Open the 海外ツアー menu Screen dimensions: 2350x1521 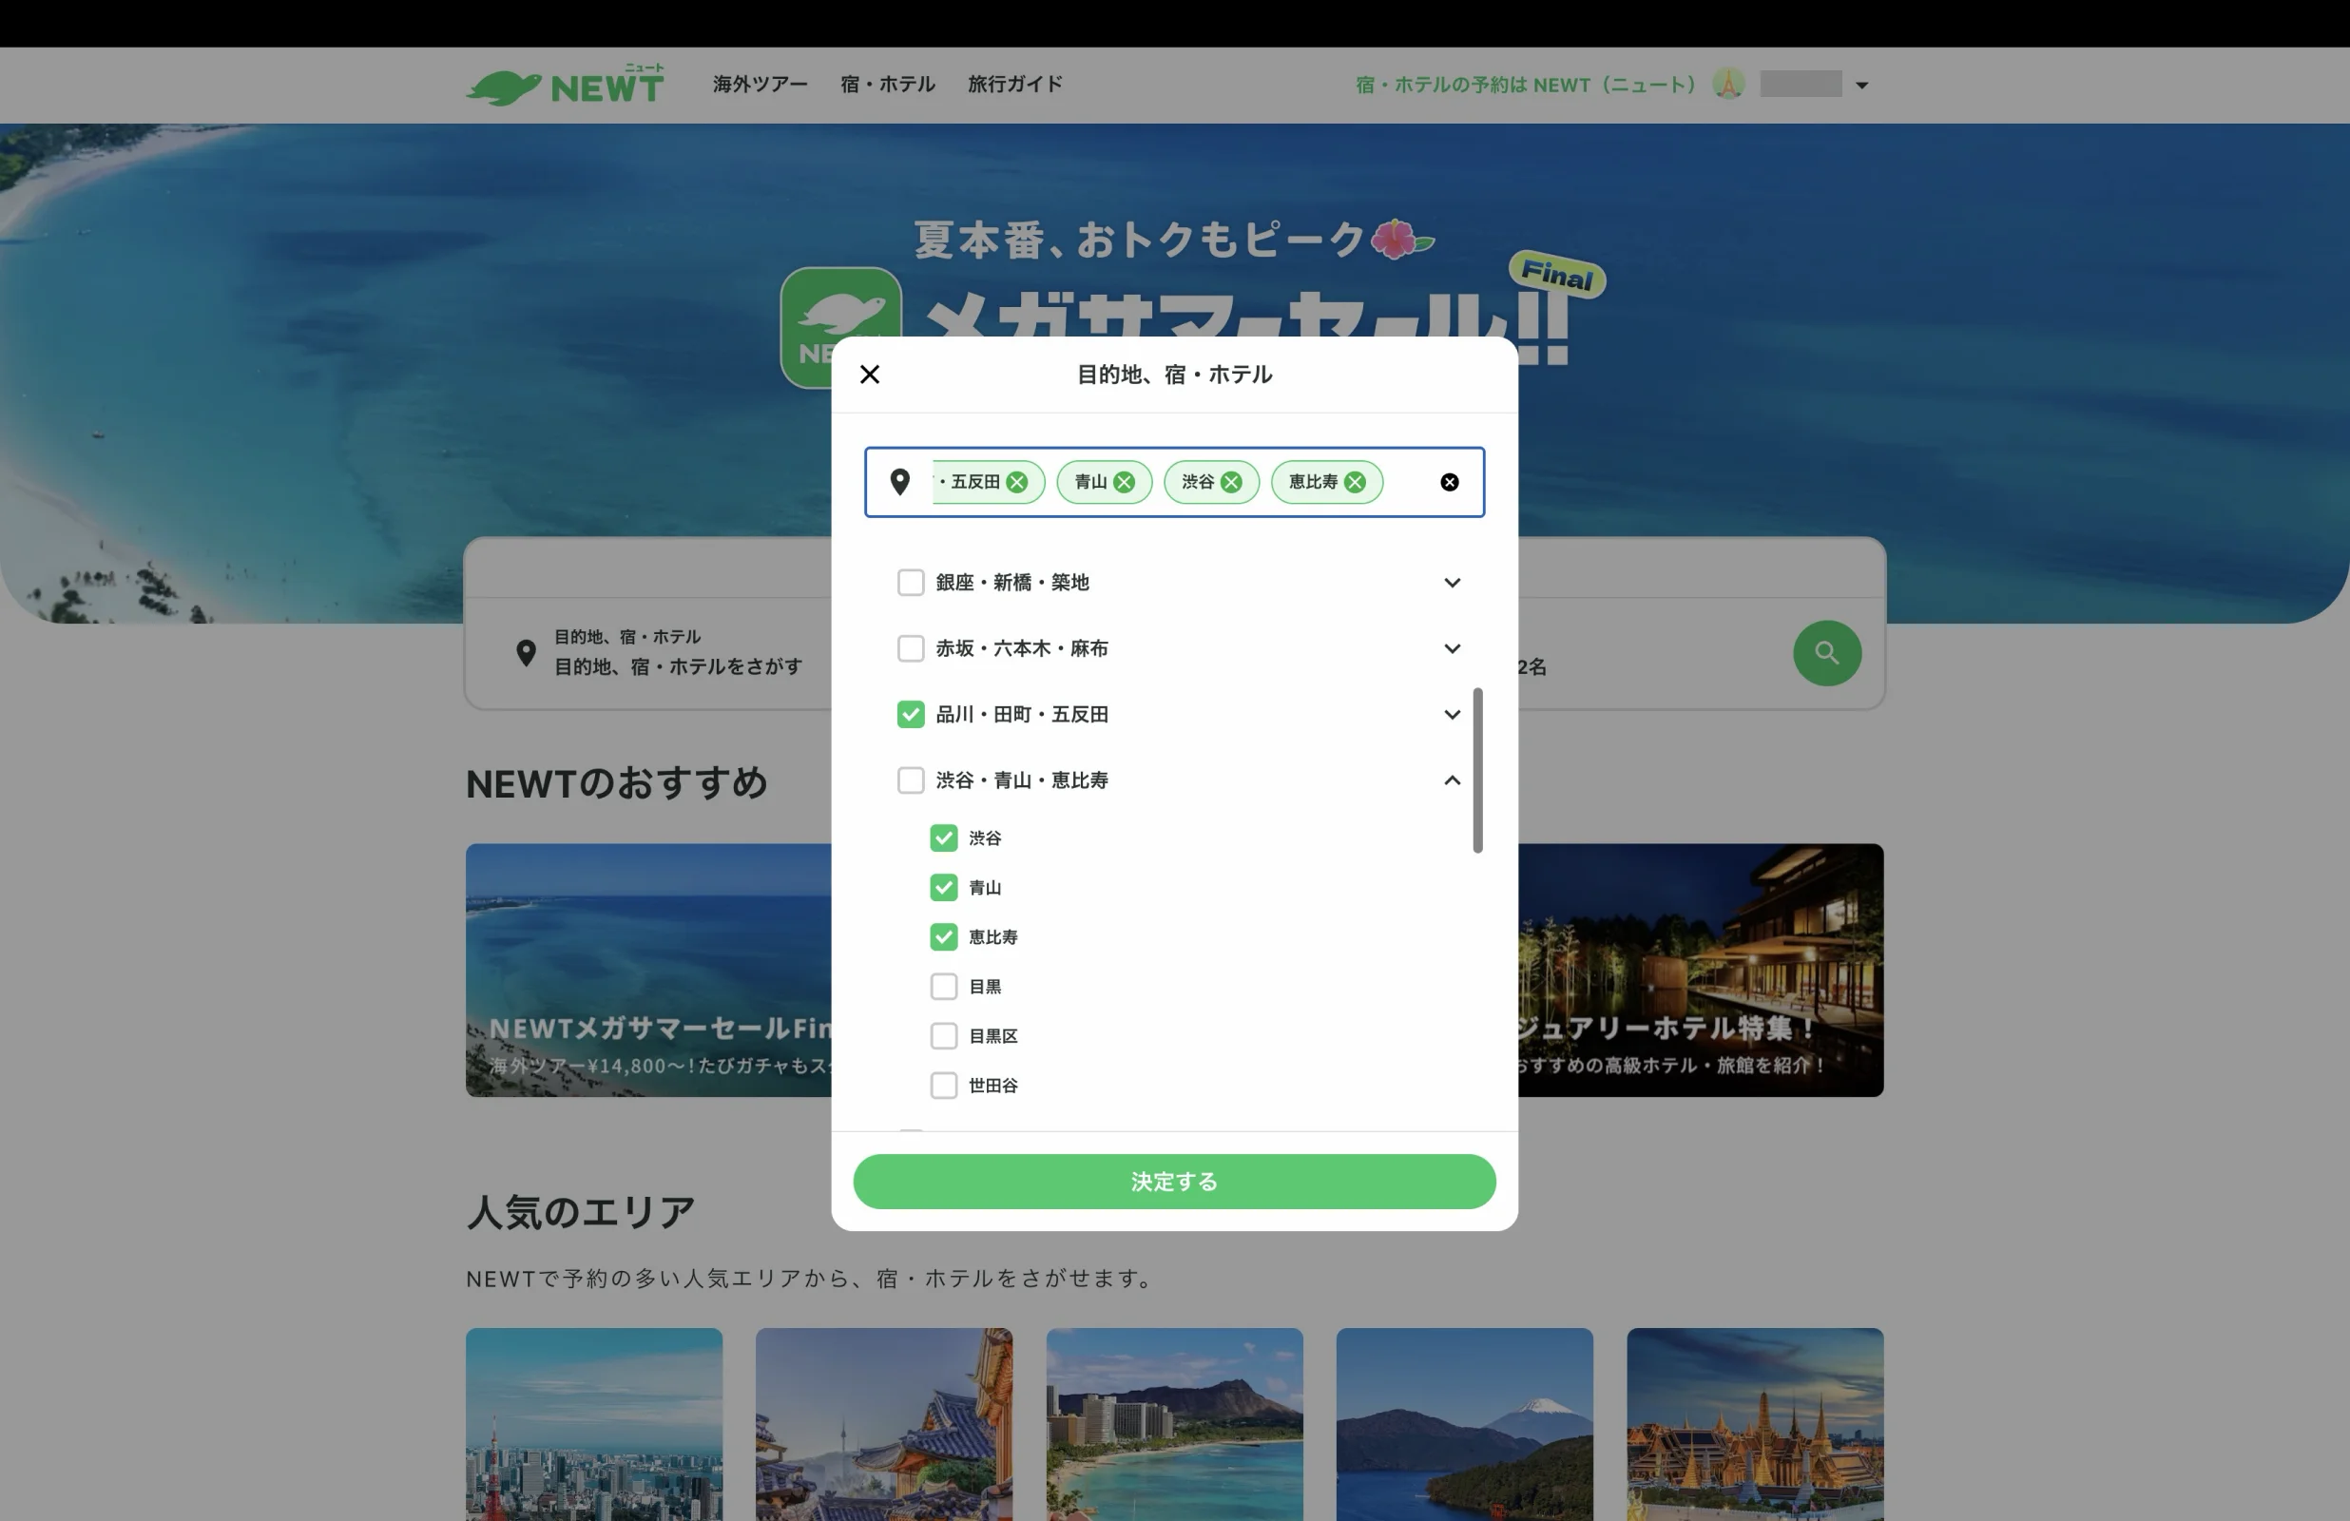point(761,84)
